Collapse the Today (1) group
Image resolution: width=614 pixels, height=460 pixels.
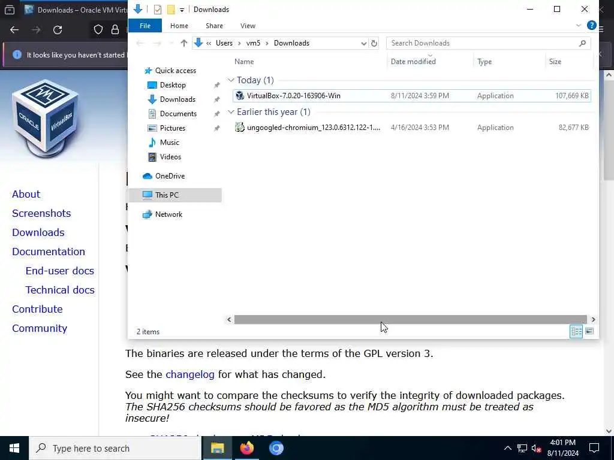tap(231, 80)
